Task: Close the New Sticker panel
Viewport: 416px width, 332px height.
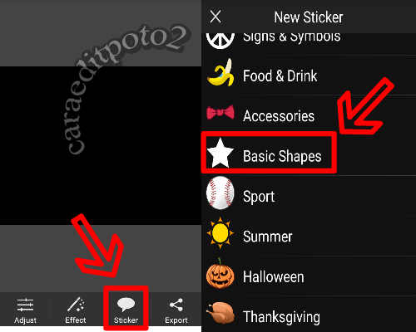Action: [215, 17]
